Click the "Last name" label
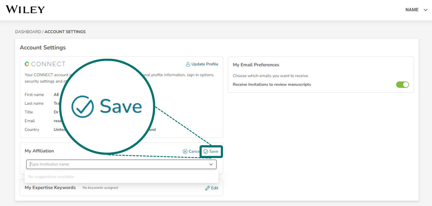The height and width of the screenshot is (206, 432). coord(34,103)
